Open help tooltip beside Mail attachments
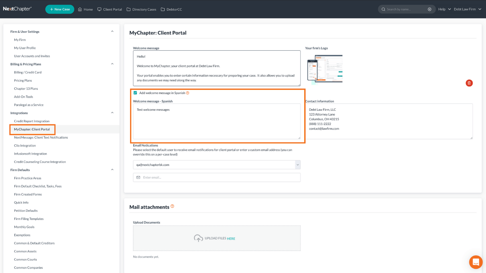486x273 pixels. pos(172,206)
